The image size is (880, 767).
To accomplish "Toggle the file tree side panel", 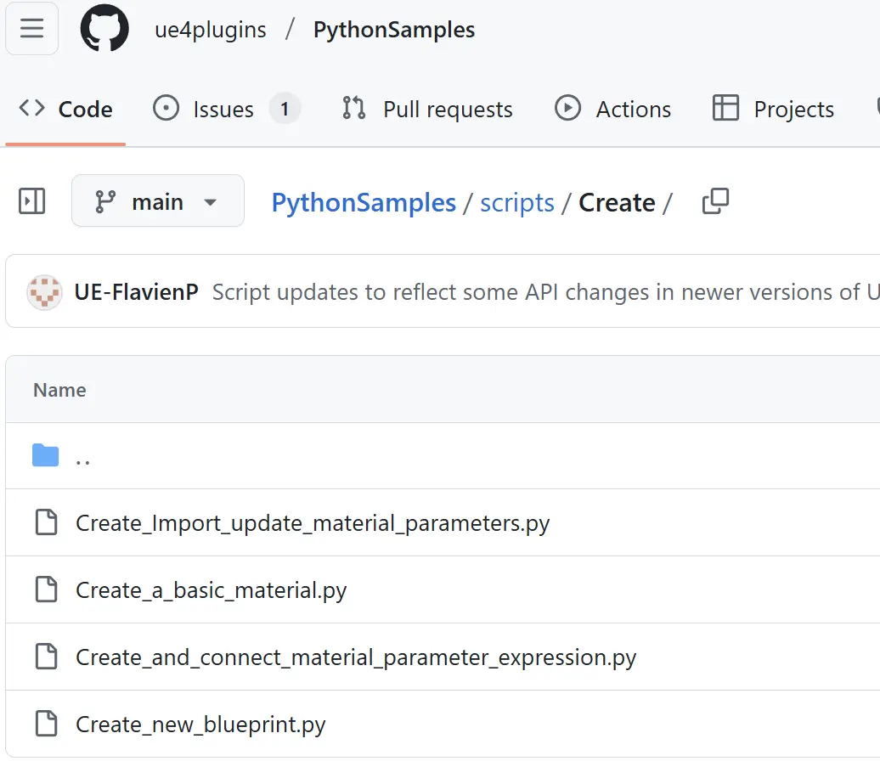I will pos(31,202).
